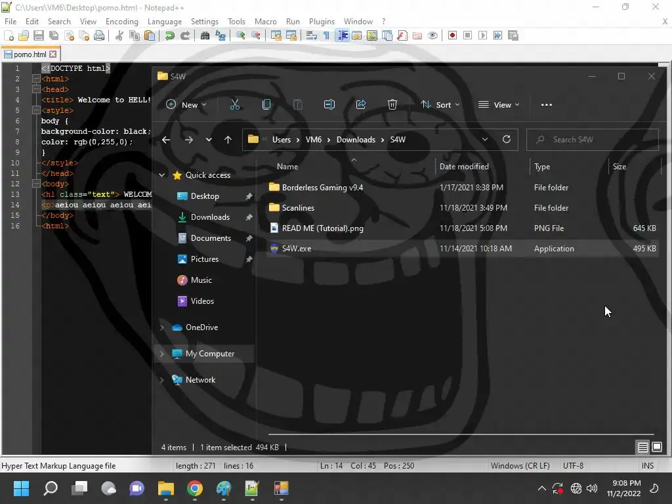The image size is (672, 504).
Task: Toggle Synchronize Vertical Scrolling icon
Action: 276,35
